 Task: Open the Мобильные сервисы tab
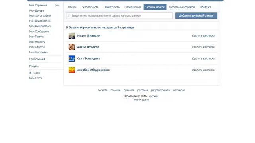pyautogui.click(x=182, y=7)
